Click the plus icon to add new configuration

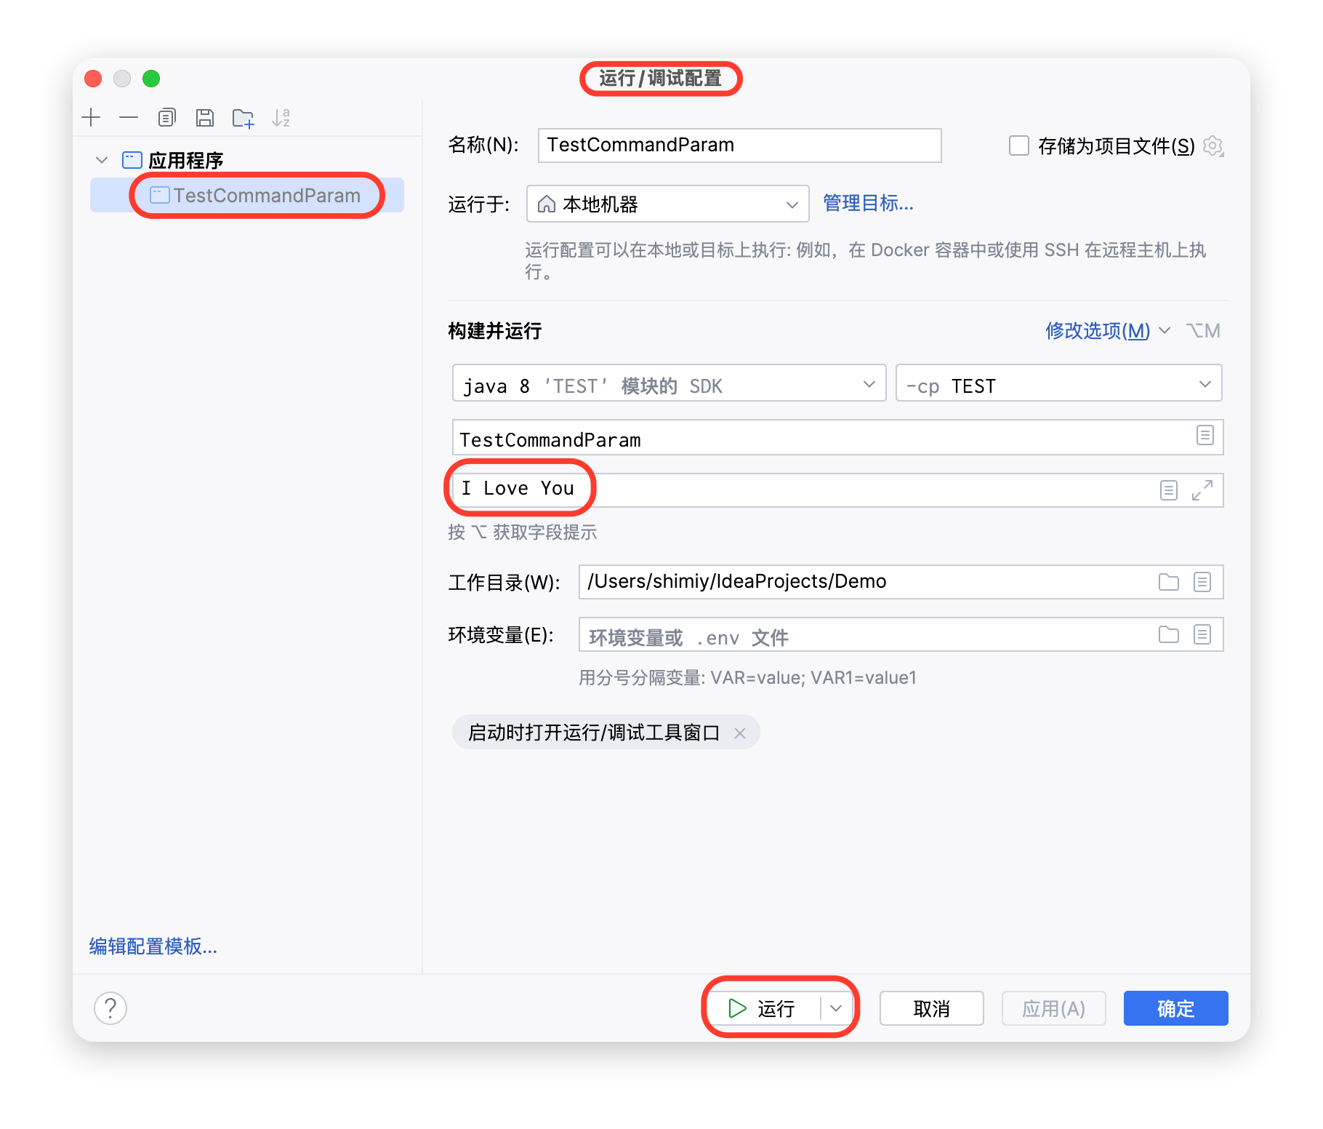[x=91, y=118]
